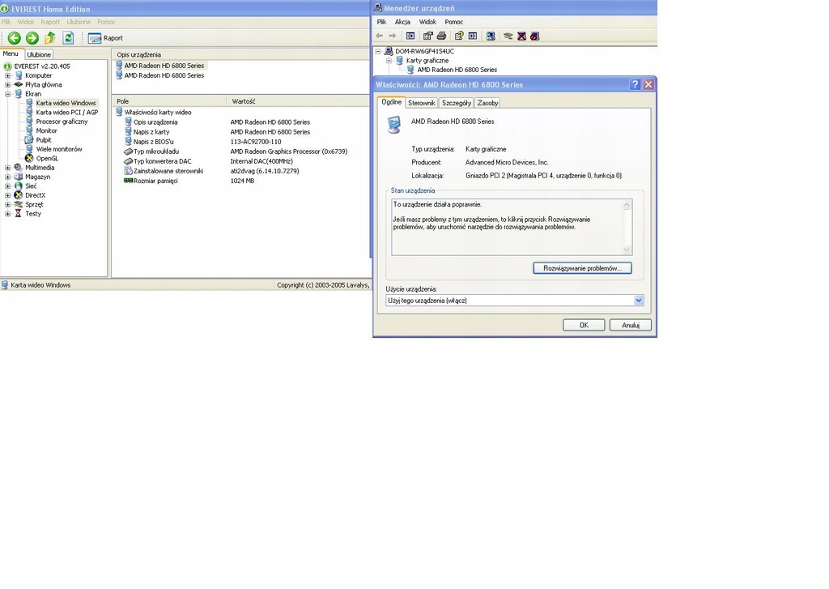Screen dimensions: 829x589
Task: Click the Print icon in Menedżer urządzeń
Action: (441, 36)
